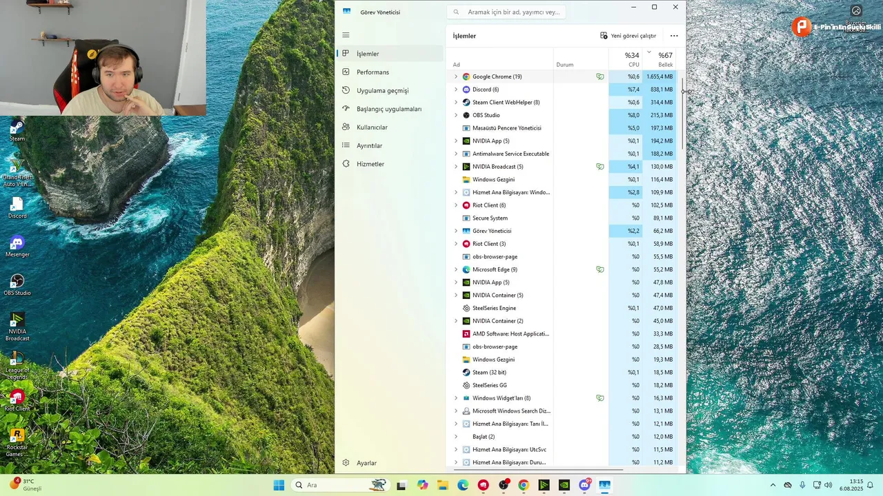Viewport: 883px width, 496px height.
Task: Open the Steam desktop shortcut
Action: 17,130
